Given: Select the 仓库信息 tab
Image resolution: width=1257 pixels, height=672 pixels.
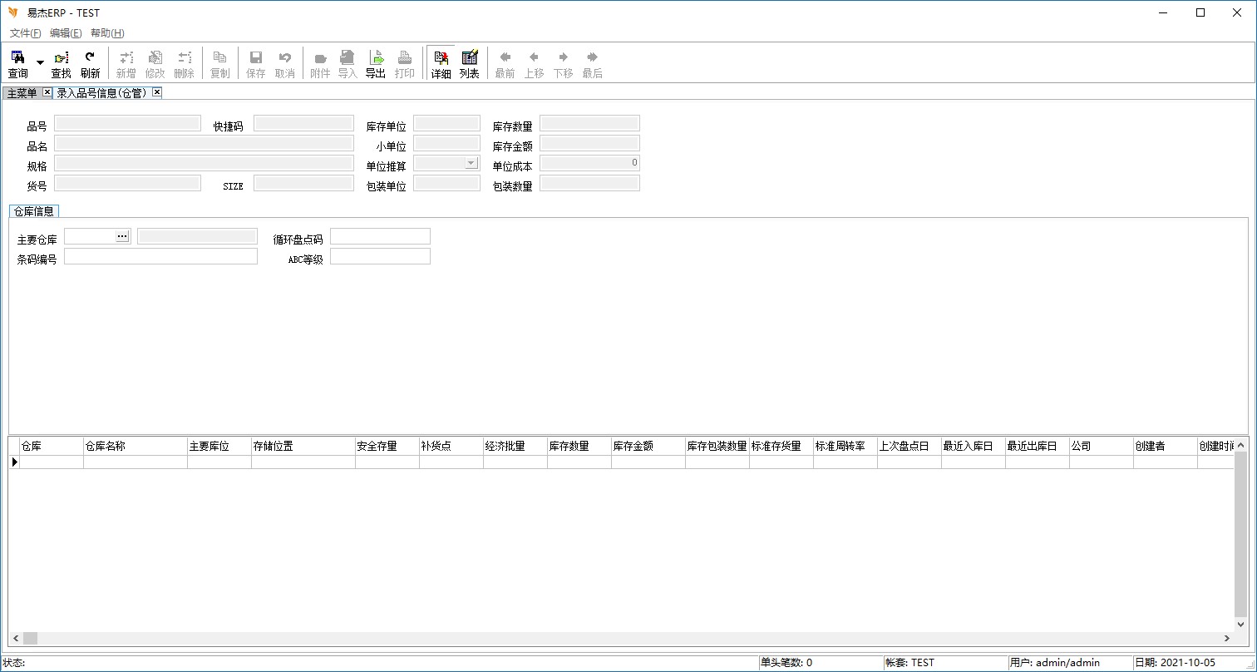Looking at the screenshot, I should point(33,211).
